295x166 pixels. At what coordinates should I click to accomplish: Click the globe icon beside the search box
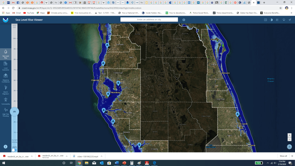[x=184, y=20]
